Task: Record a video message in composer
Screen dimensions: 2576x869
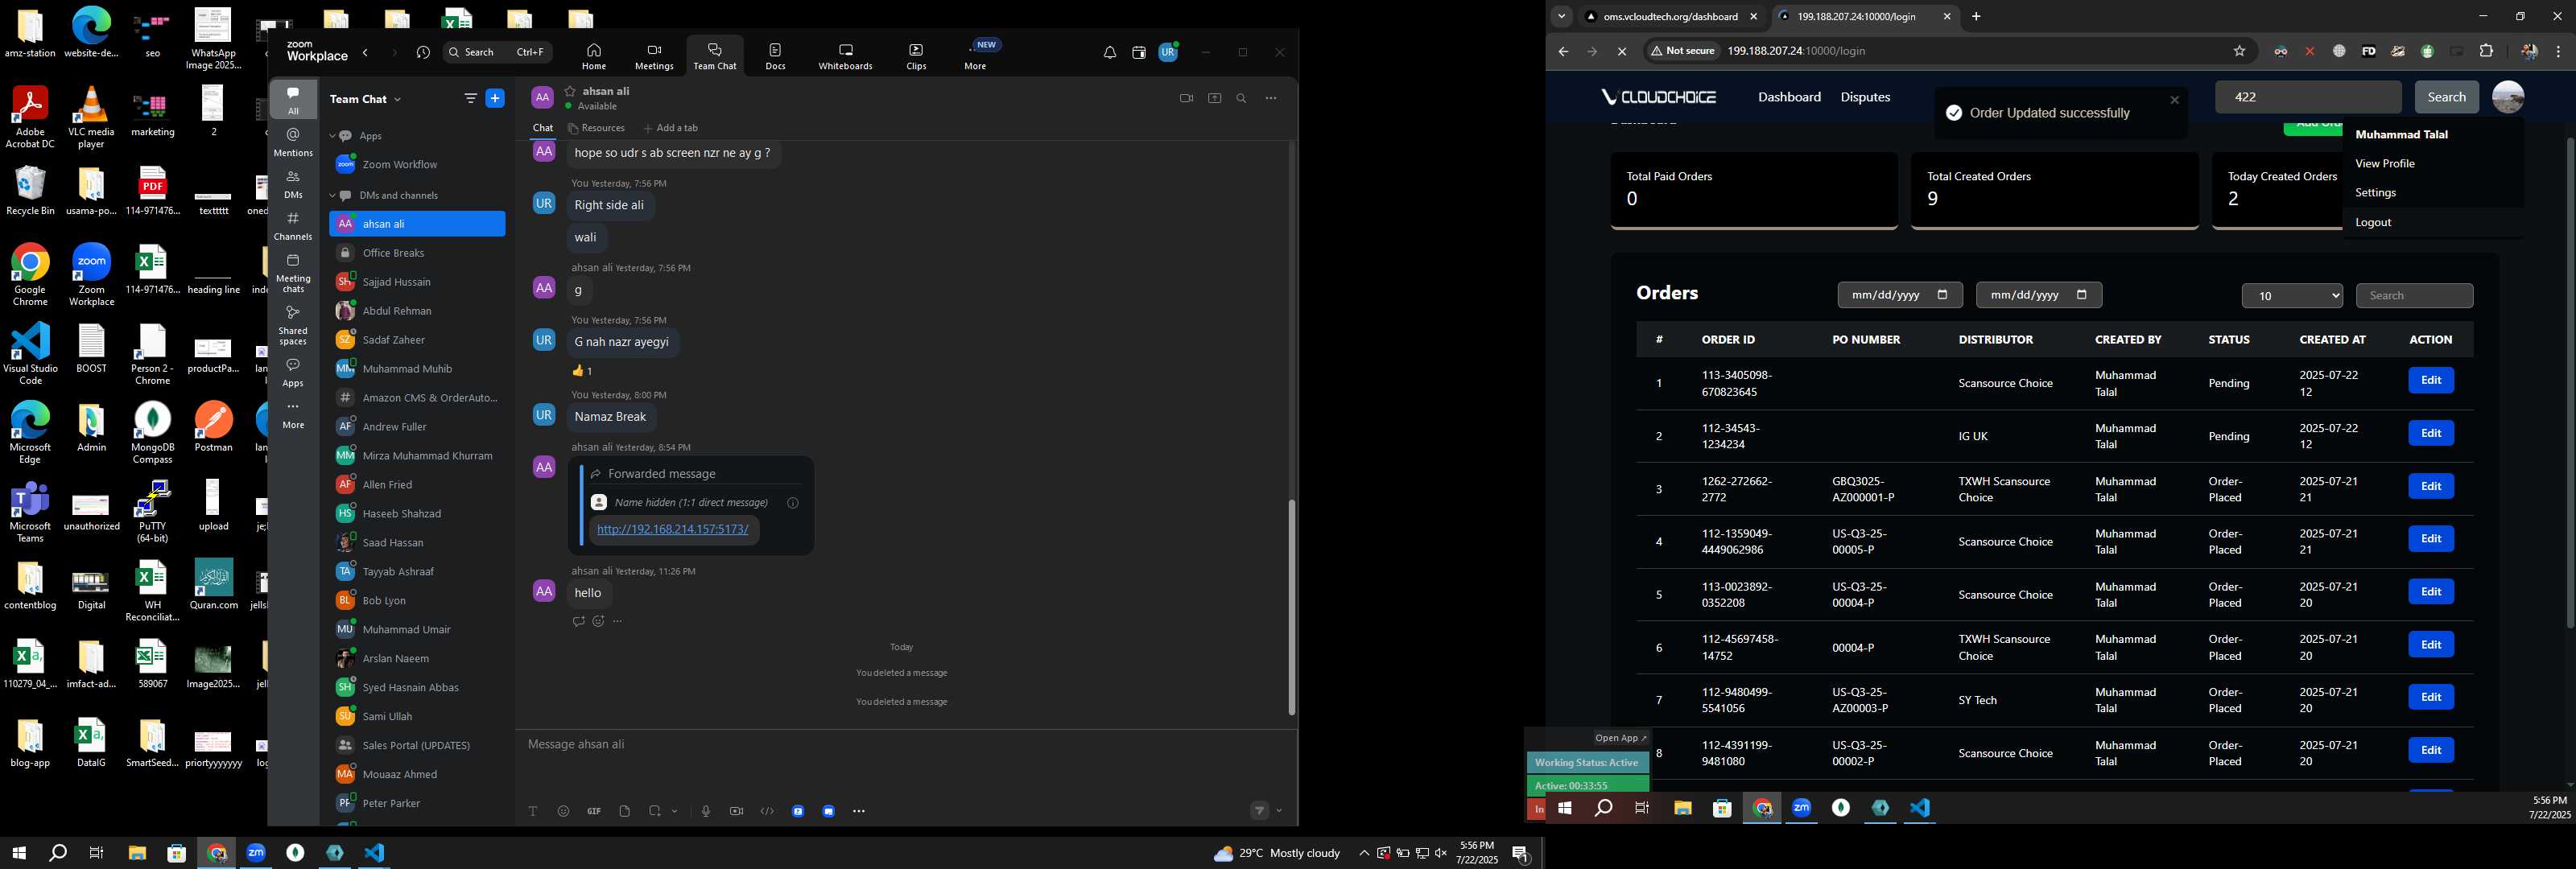Action: [736, 811]
